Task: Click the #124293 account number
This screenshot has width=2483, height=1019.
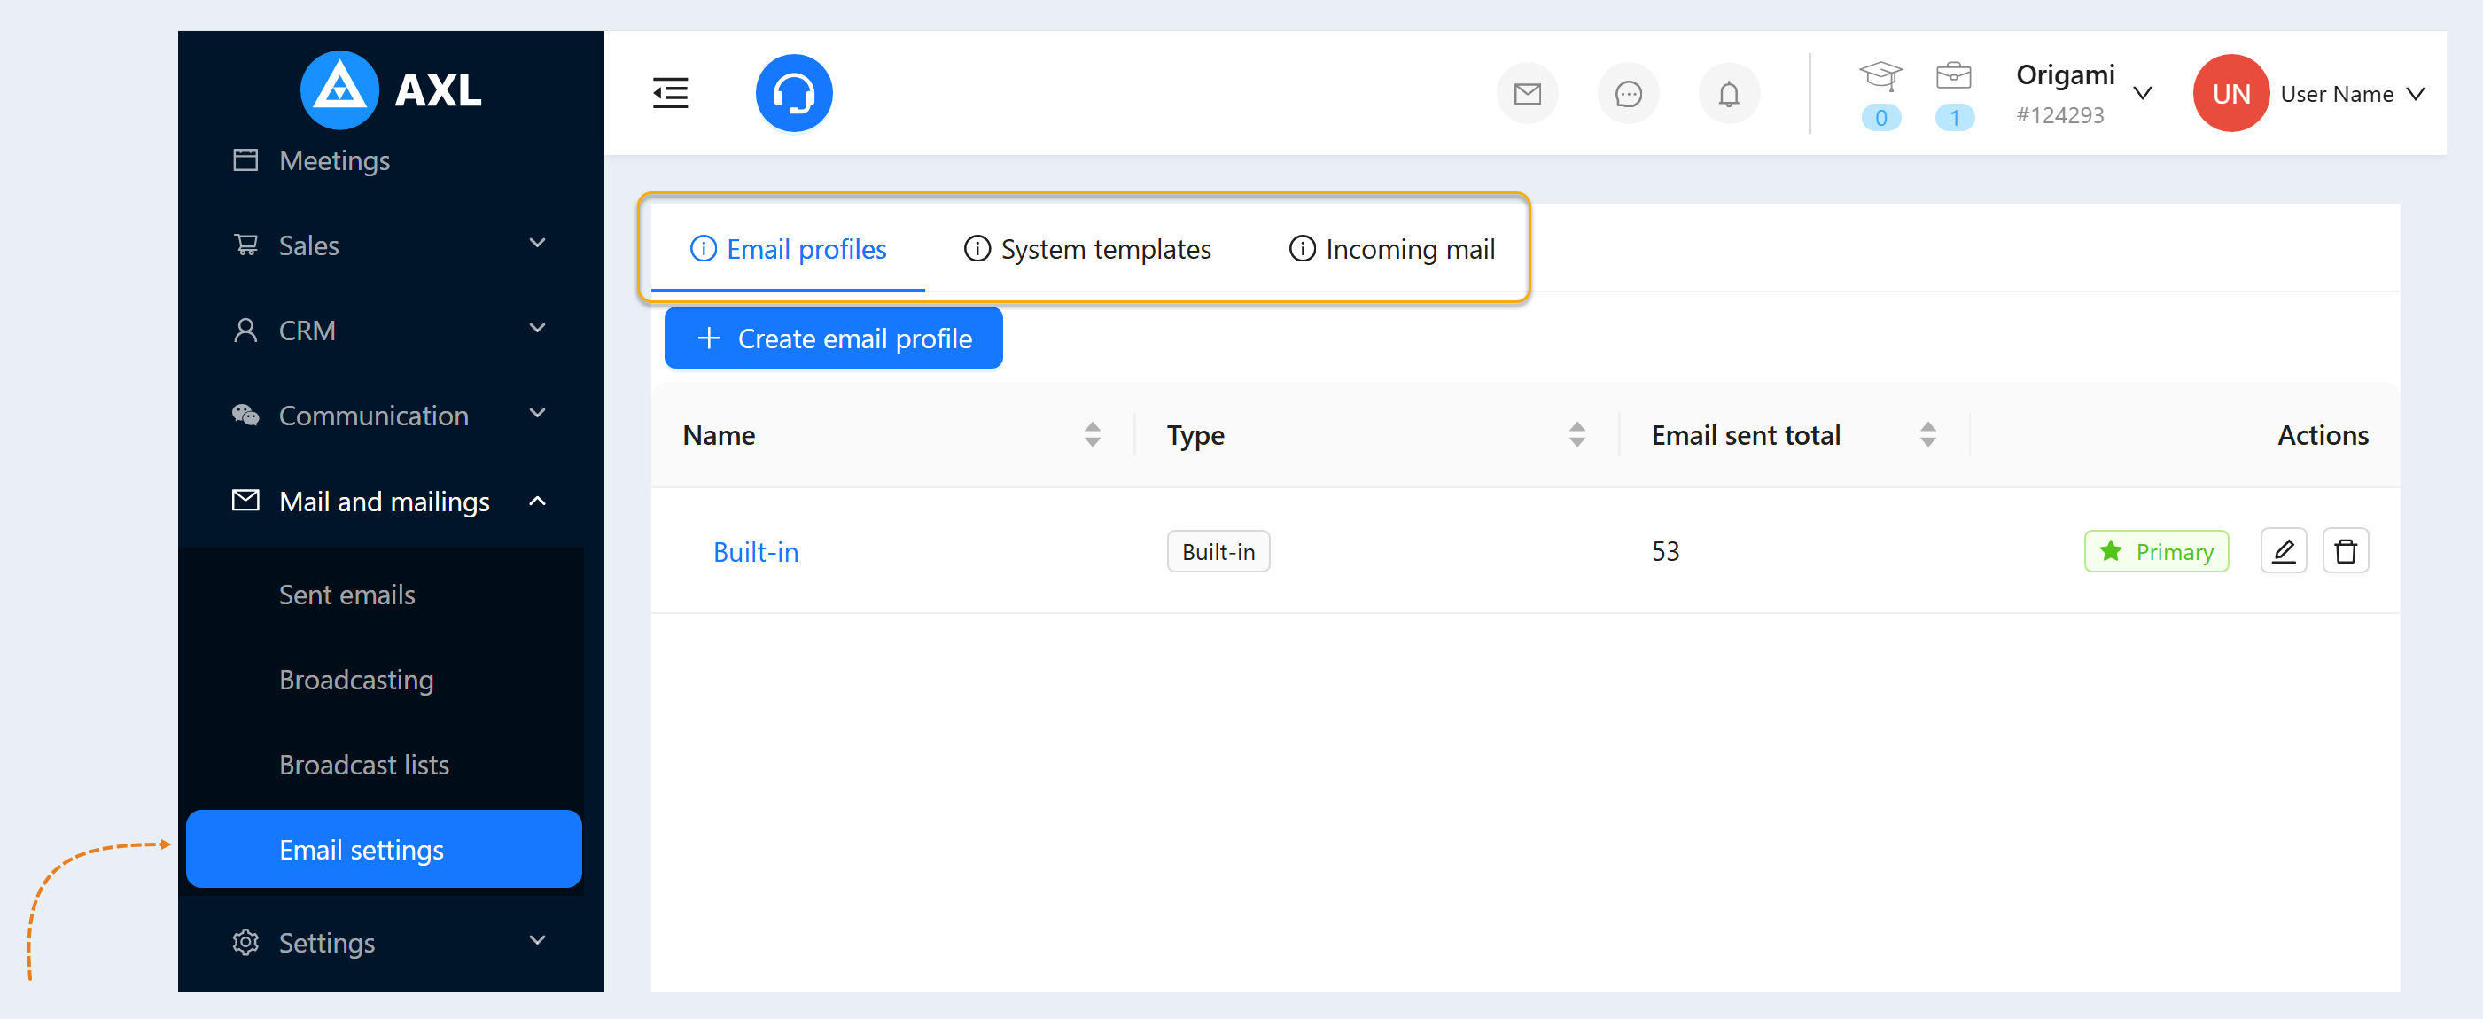Action: point(2059,114)
